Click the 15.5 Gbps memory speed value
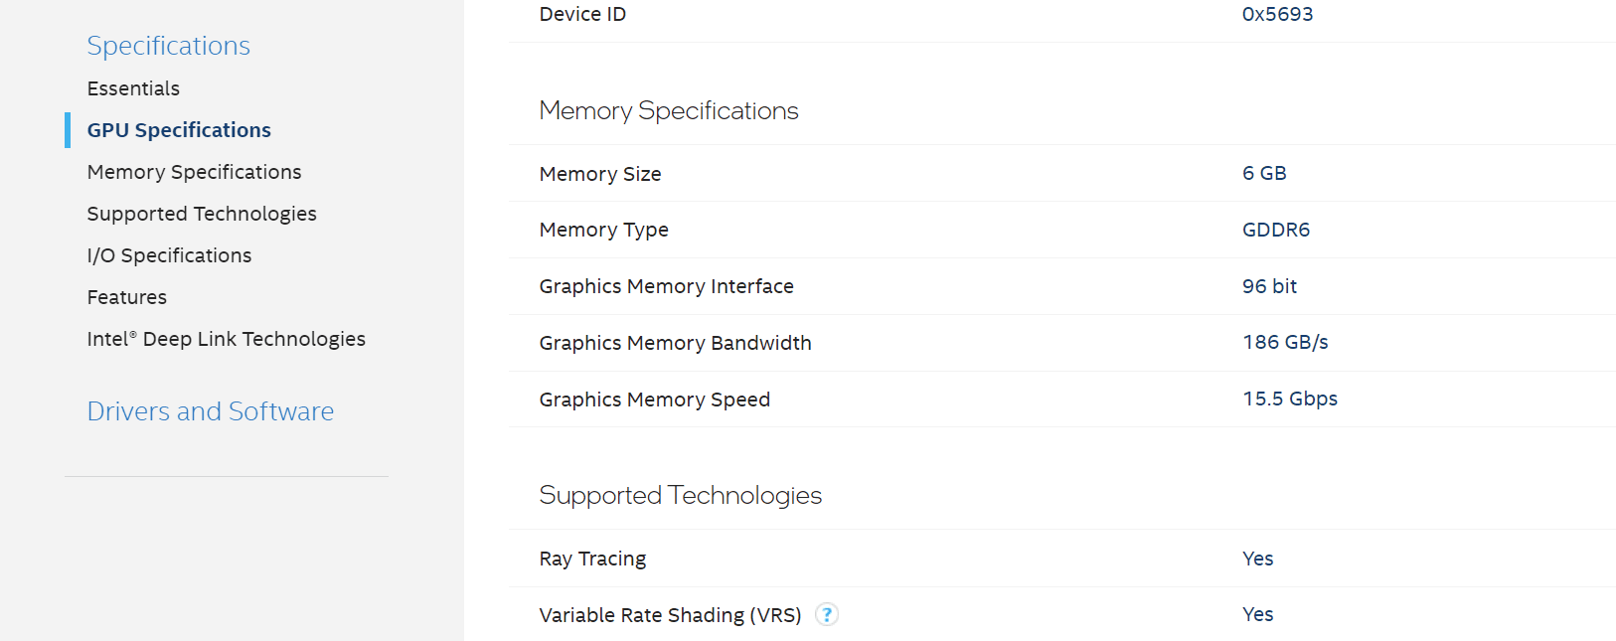The image size is (1616, 641). click(x=1290, y=399)
